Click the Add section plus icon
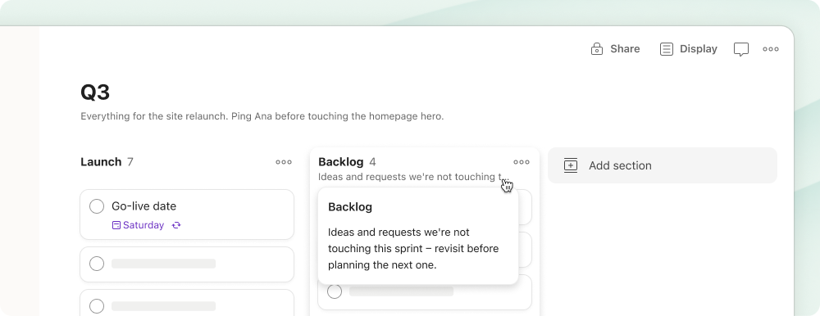820x316 pixels. coord(571,165)
